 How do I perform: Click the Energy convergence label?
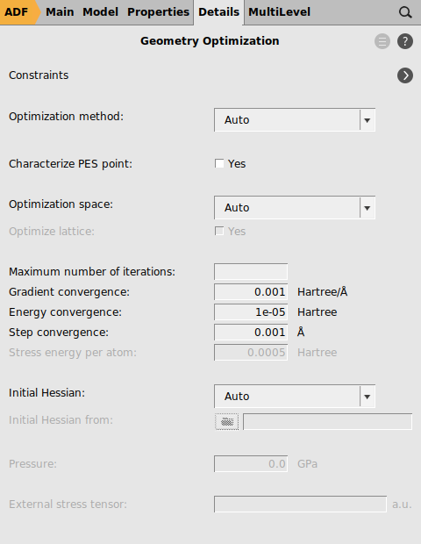pyautogui.click(x=65, y=311)
